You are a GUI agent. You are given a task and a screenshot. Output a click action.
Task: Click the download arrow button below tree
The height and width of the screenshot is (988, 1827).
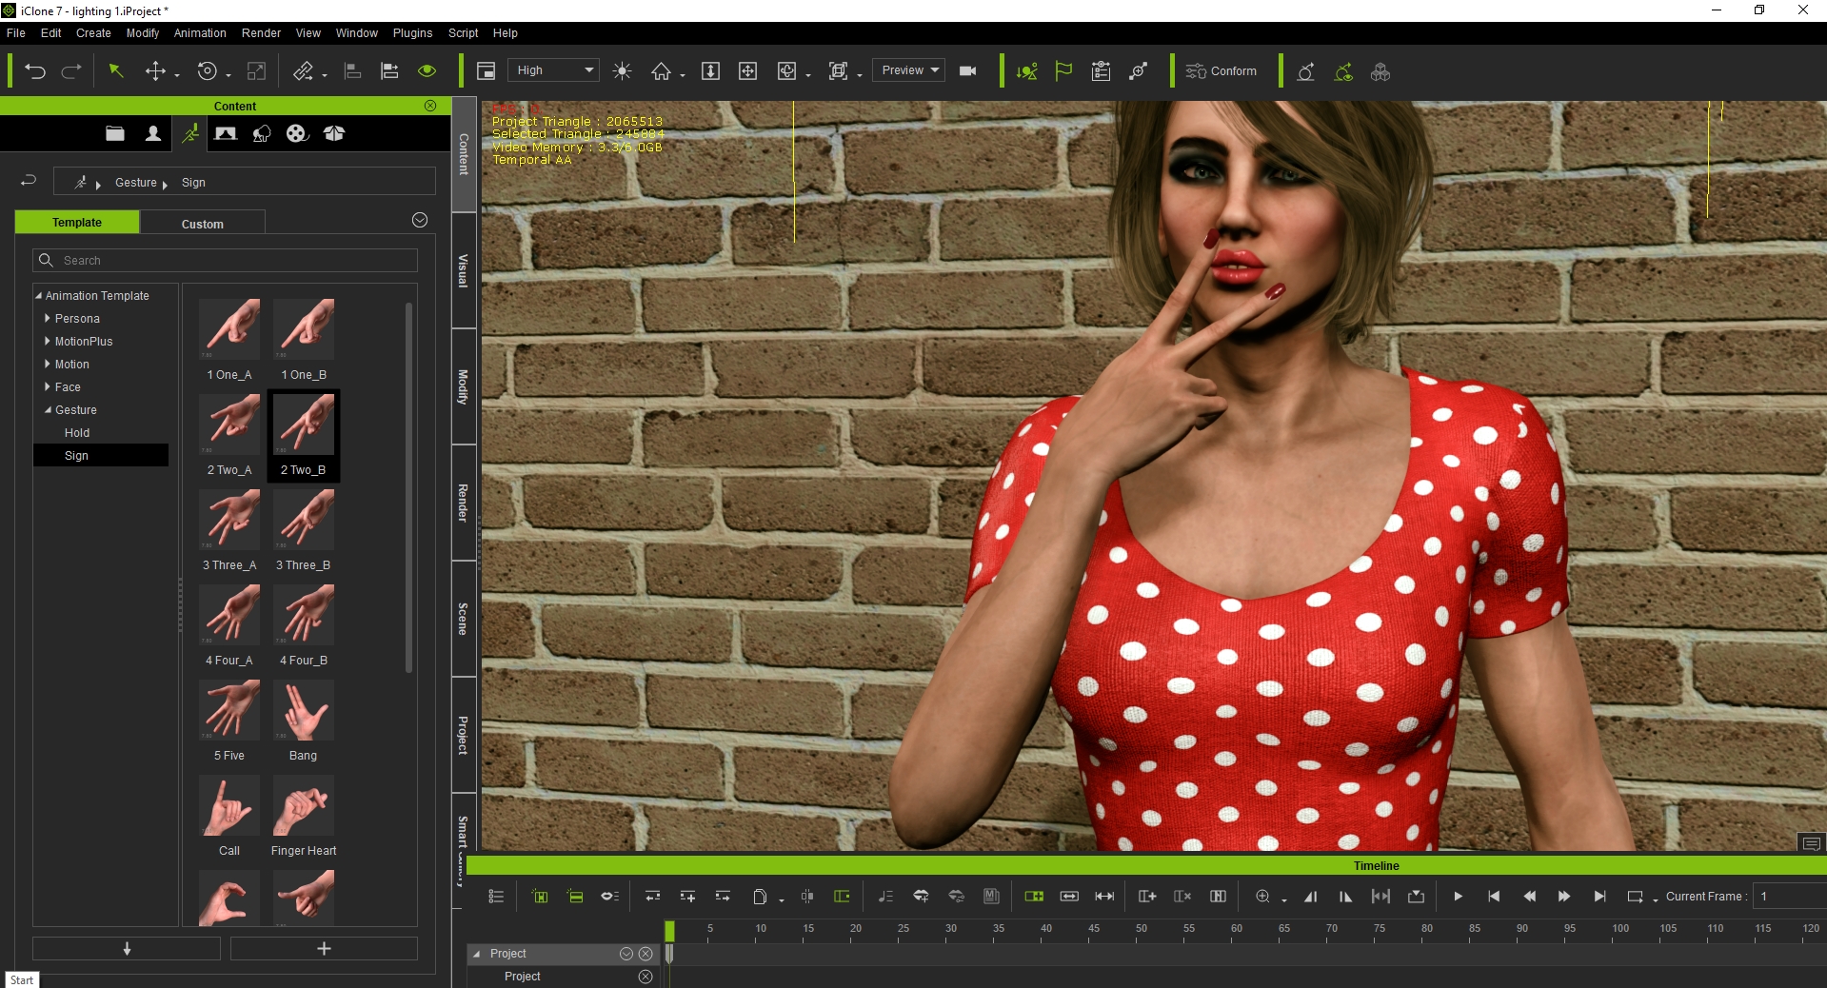tap(127, 949)
